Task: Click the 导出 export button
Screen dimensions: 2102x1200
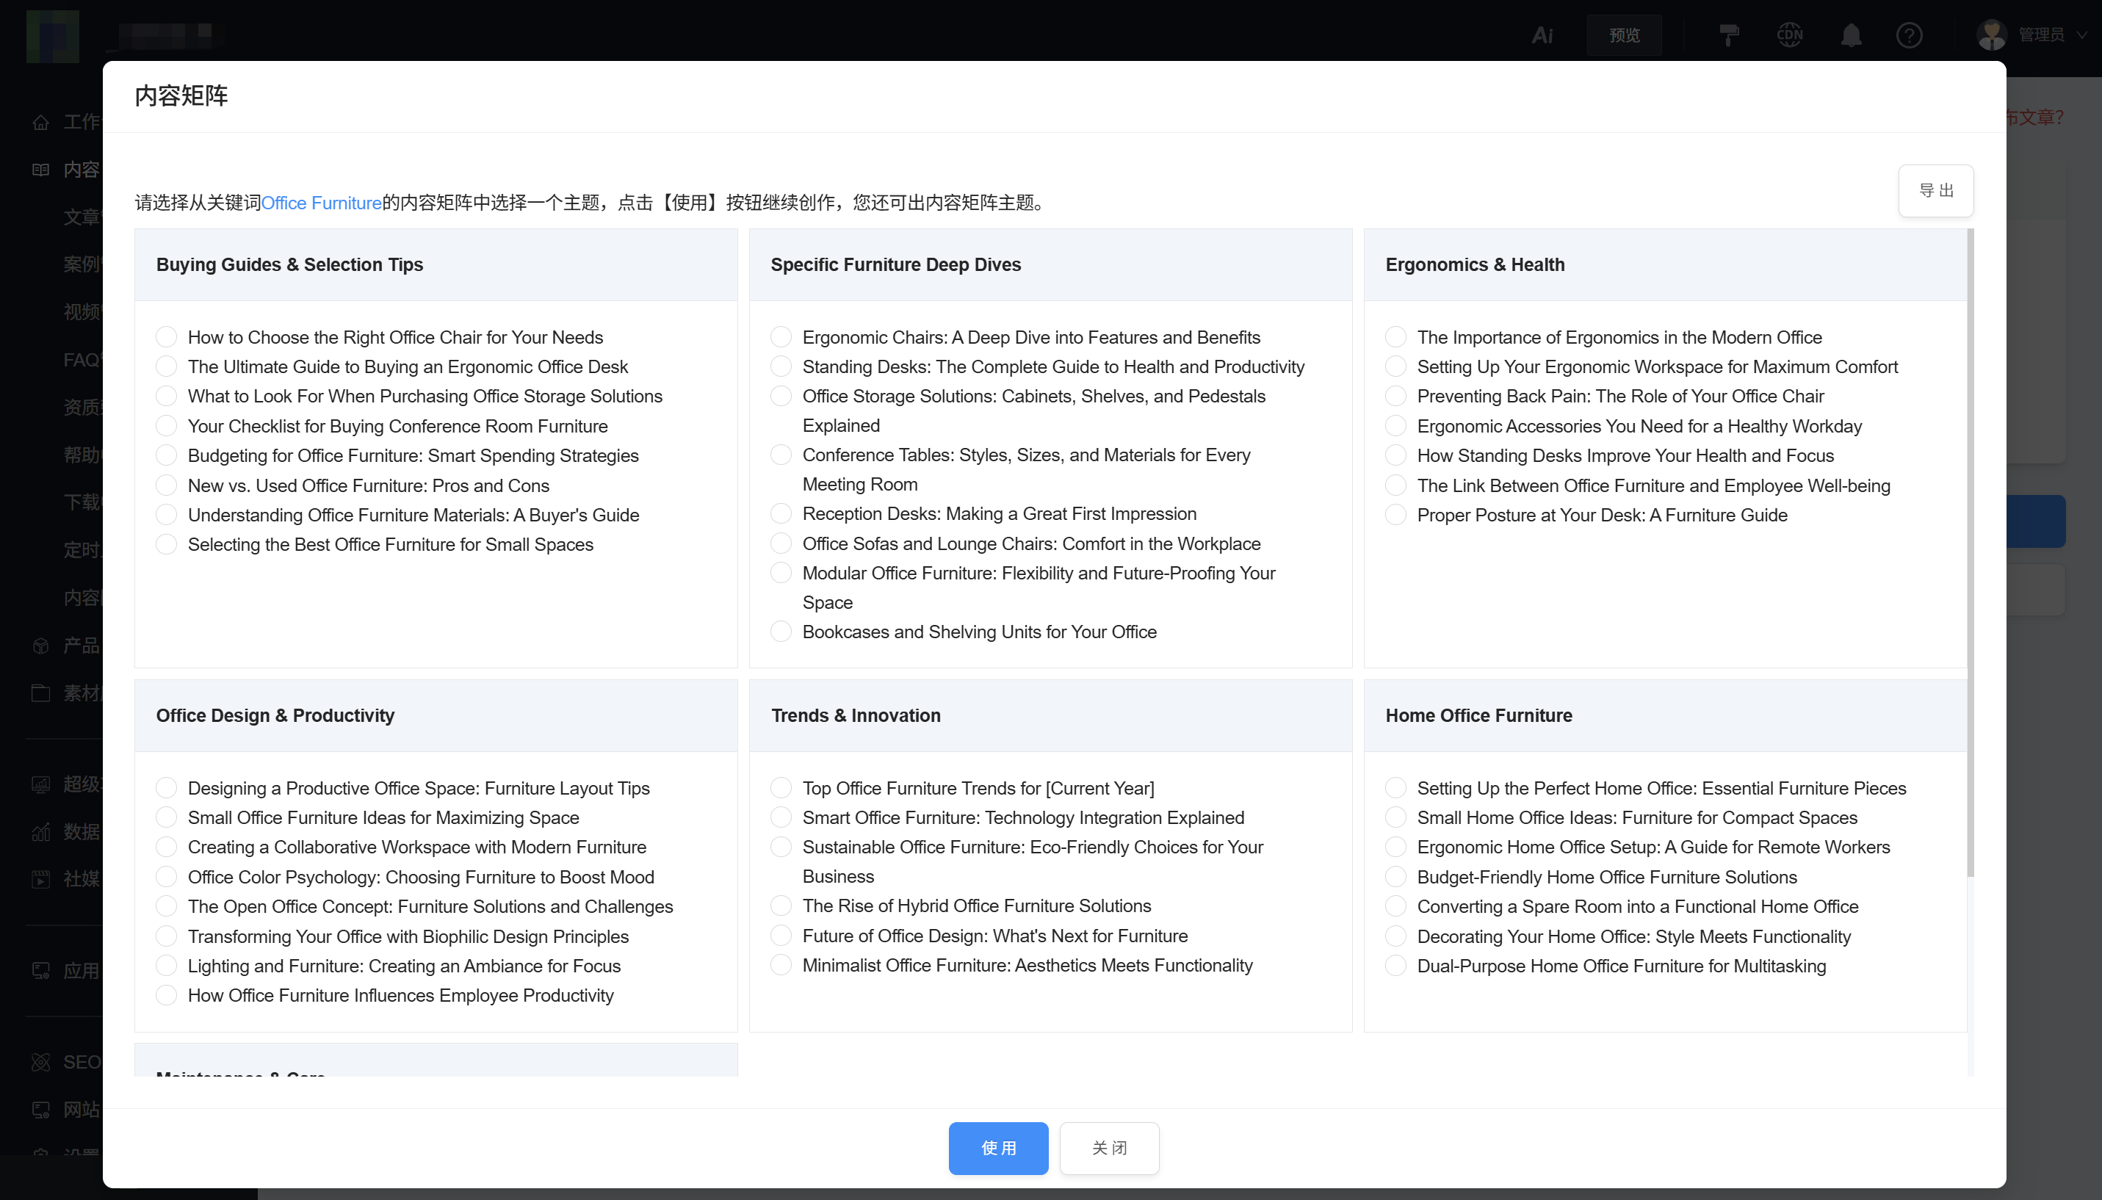Action: coord(1935,190)
